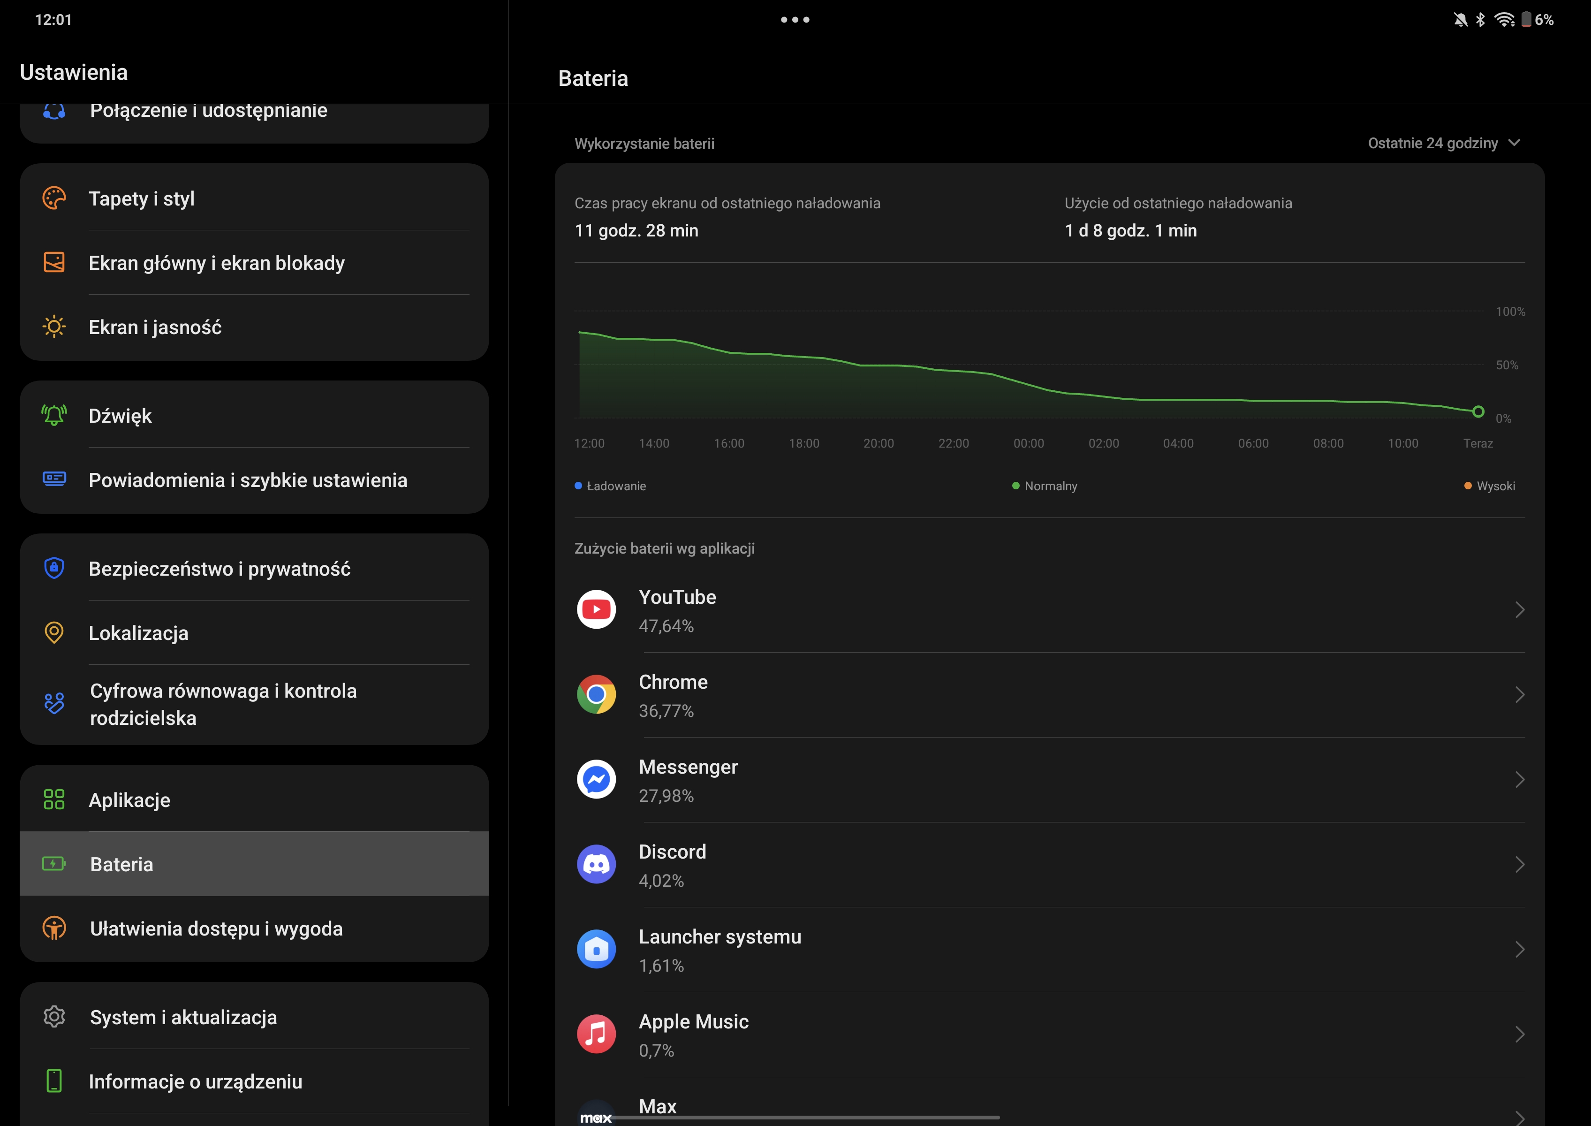1591x1126 pixels.
Task: Tap the Messenger 27,98% usage value
Action: coord(666,795)
